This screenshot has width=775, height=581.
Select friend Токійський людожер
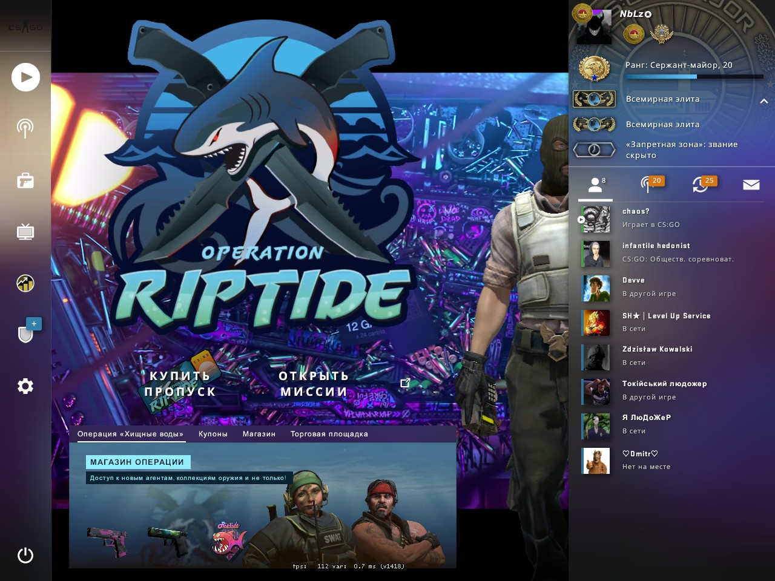(x=671, y=391)
